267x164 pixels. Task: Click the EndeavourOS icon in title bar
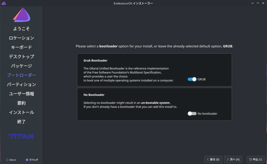(x=4, y=3)
